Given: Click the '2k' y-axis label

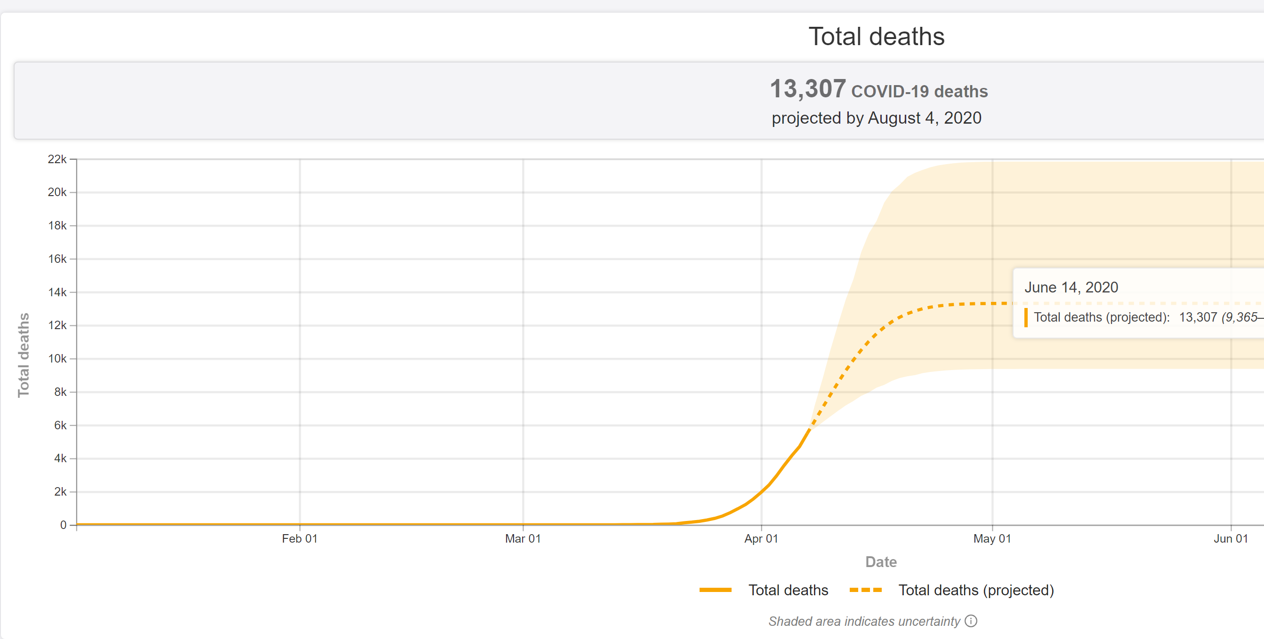Looking at the screenshot, I should (x=60, y=491).
